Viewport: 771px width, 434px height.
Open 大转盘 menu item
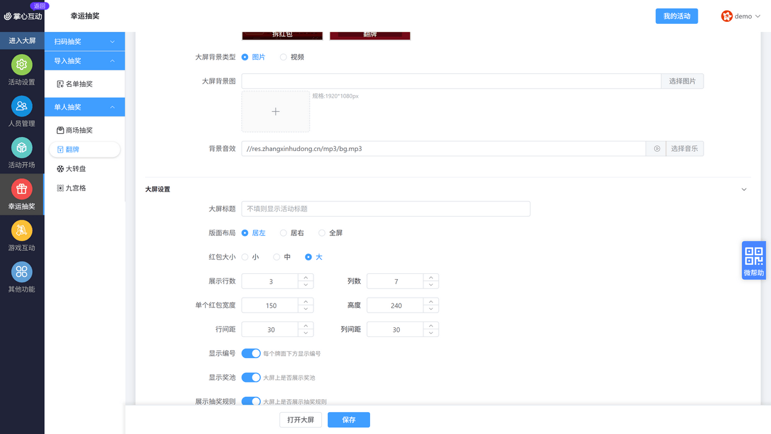point(84,168)
